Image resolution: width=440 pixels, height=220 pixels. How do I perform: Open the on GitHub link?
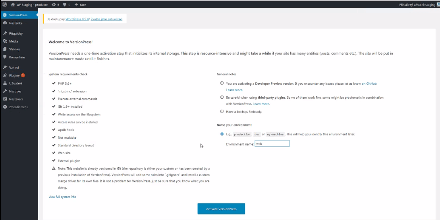point(369,84)
